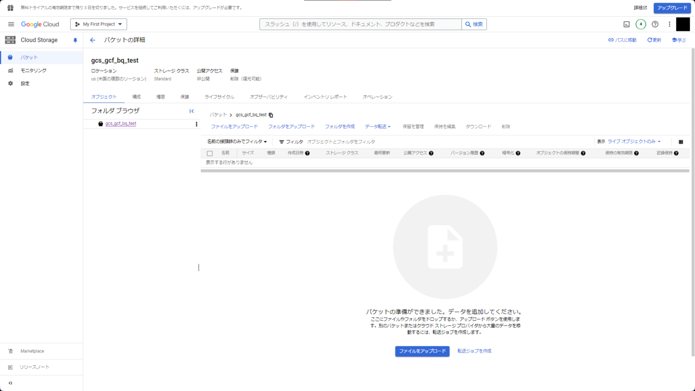
Task: Open the filter icon in the objects filter bar
Action: [281, 142]
